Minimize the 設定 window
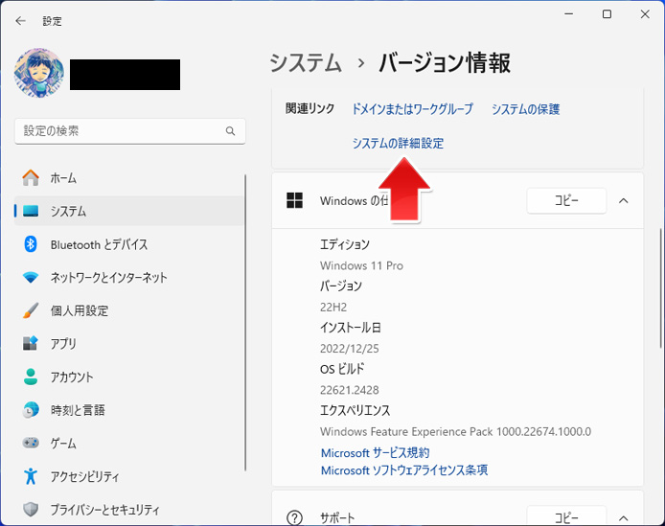 tap(569, 14)
